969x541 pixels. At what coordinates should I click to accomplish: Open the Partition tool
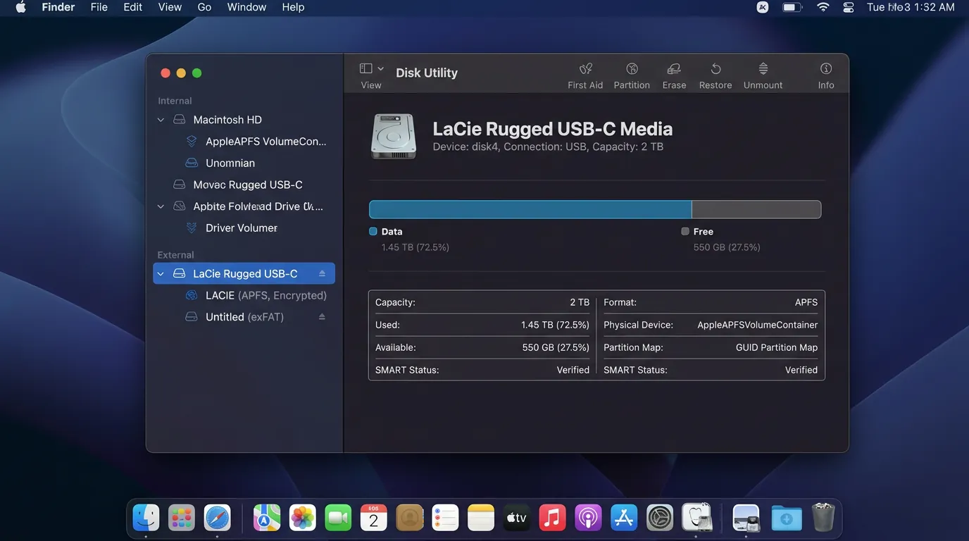click(x=632, y=75)
